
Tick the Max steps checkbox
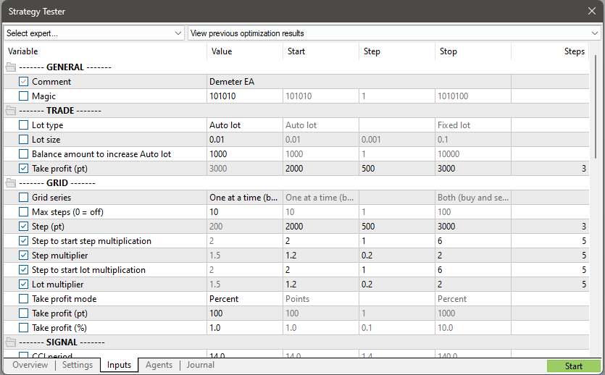coord(23,211)
